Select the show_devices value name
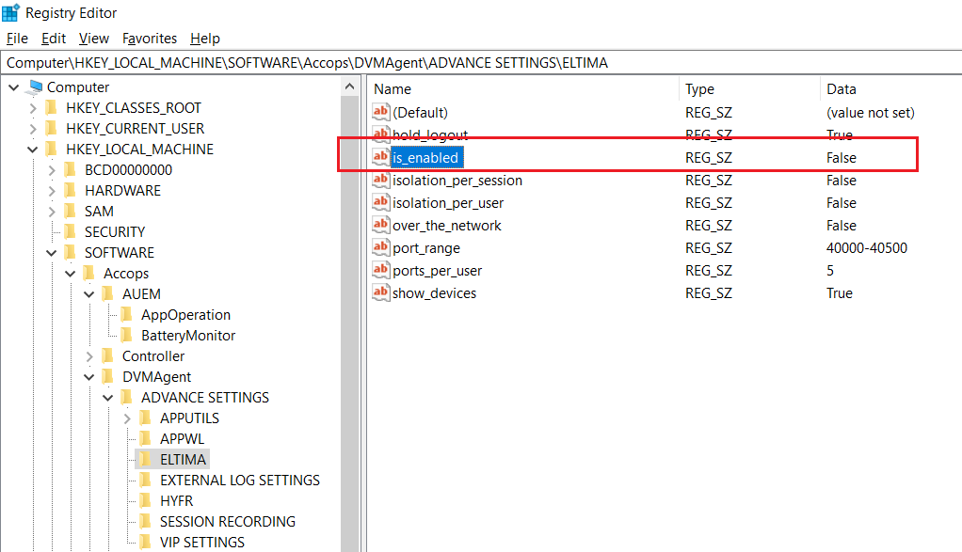 click(x=434, y=293)
